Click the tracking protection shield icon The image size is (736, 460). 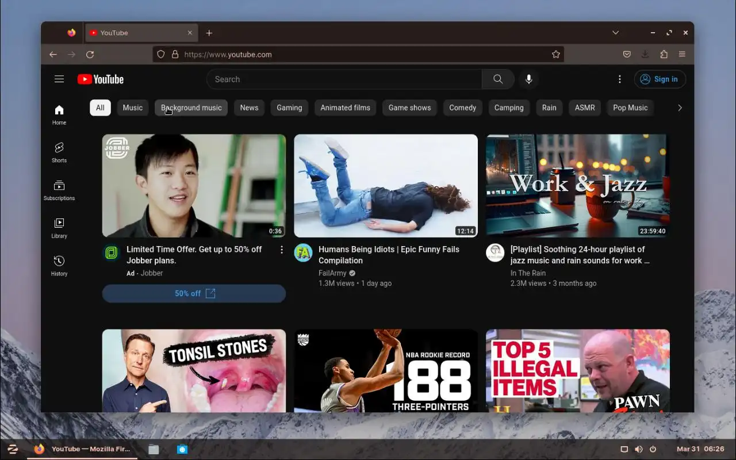pos(161,54)
